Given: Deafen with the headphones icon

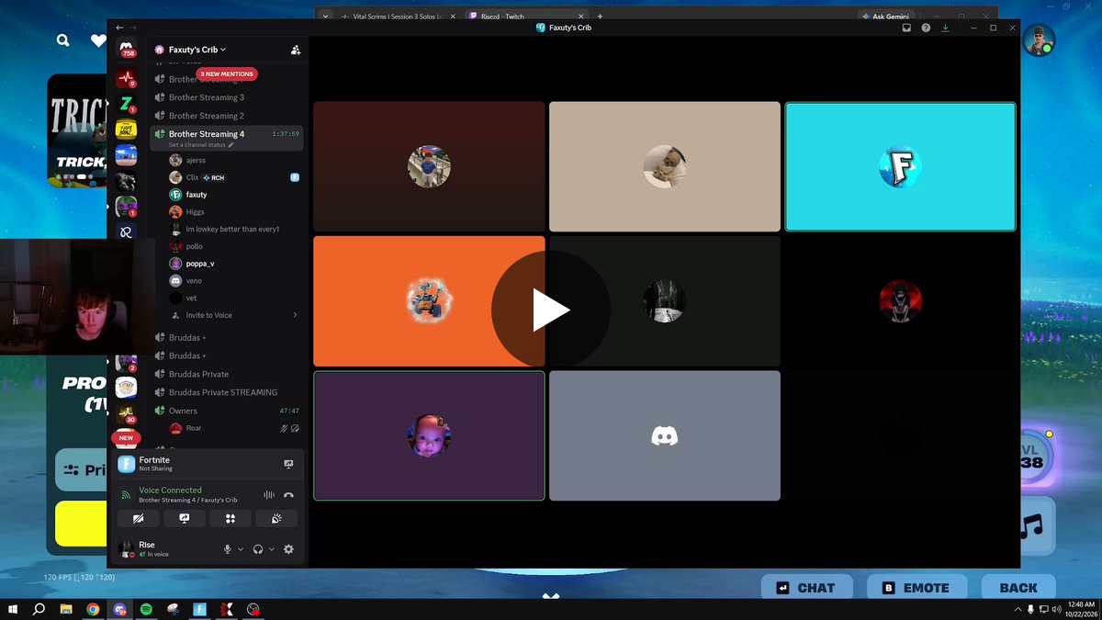Looking at the screenshot, I should click(258, 549).
